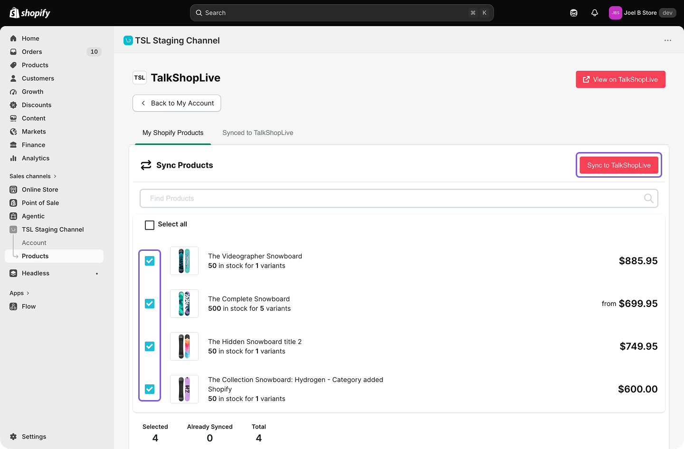Click the Growth gauge icon
Screen dimensions: 684x449
(13, 92)
